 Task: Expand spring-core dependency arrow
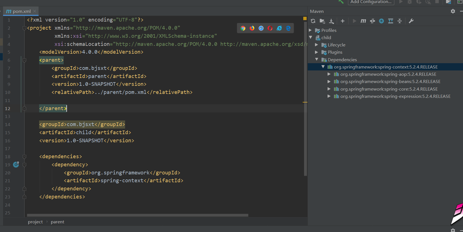[x=329, y=89]
